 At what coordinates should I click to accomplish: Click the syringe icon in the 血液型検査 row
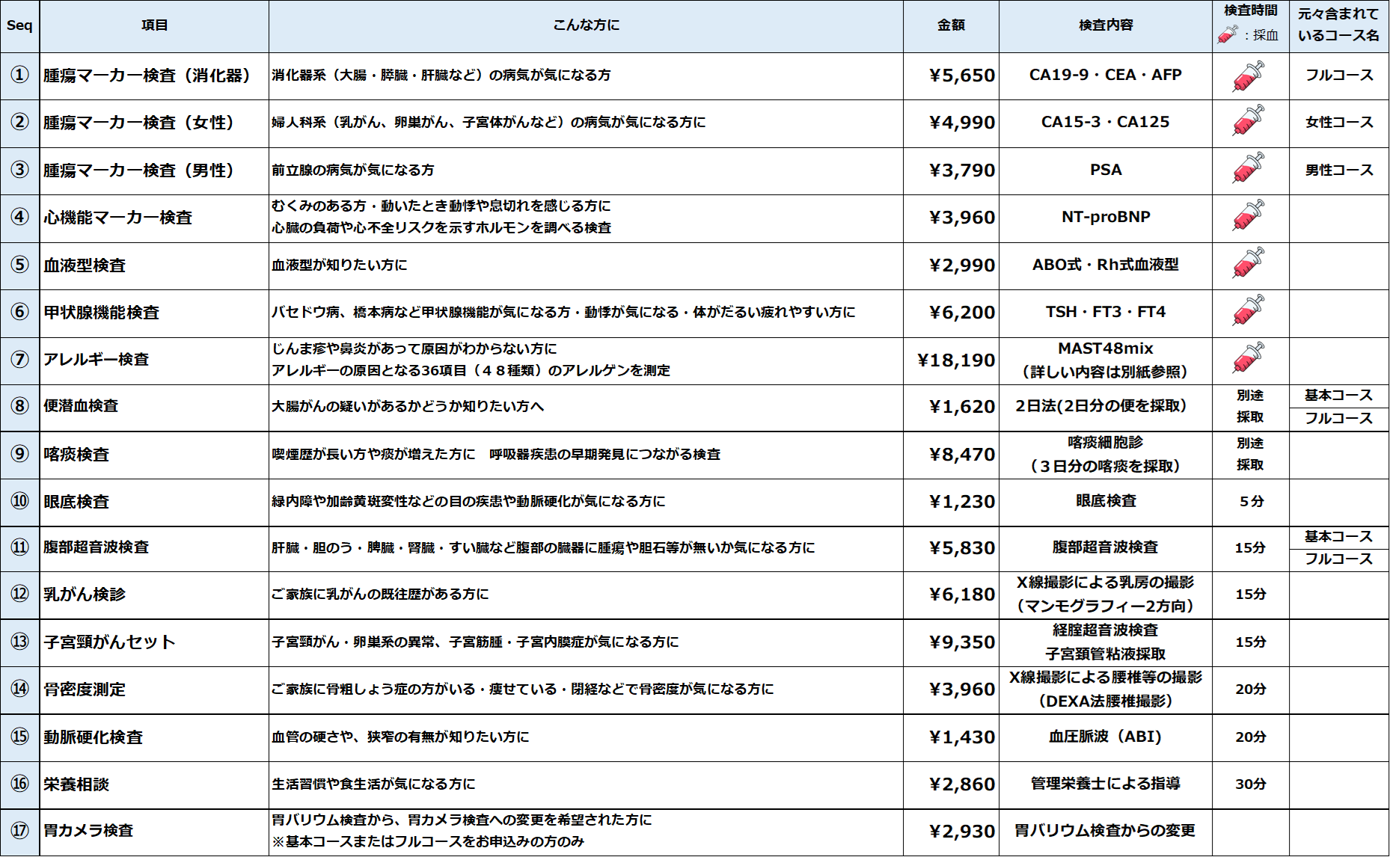[x=1249, y=262]
